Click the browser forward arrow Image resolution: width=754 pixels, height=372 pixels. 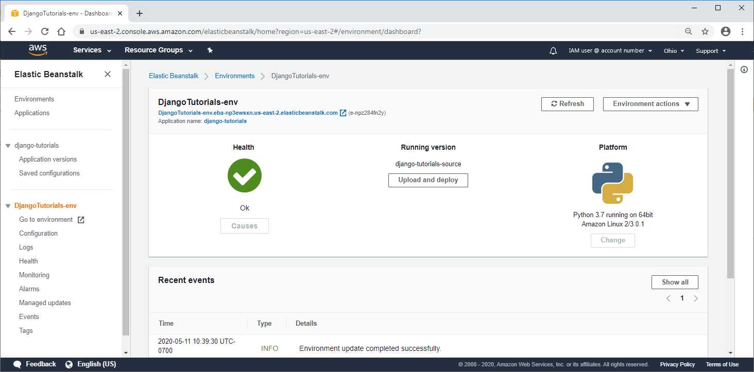[28, 31]
